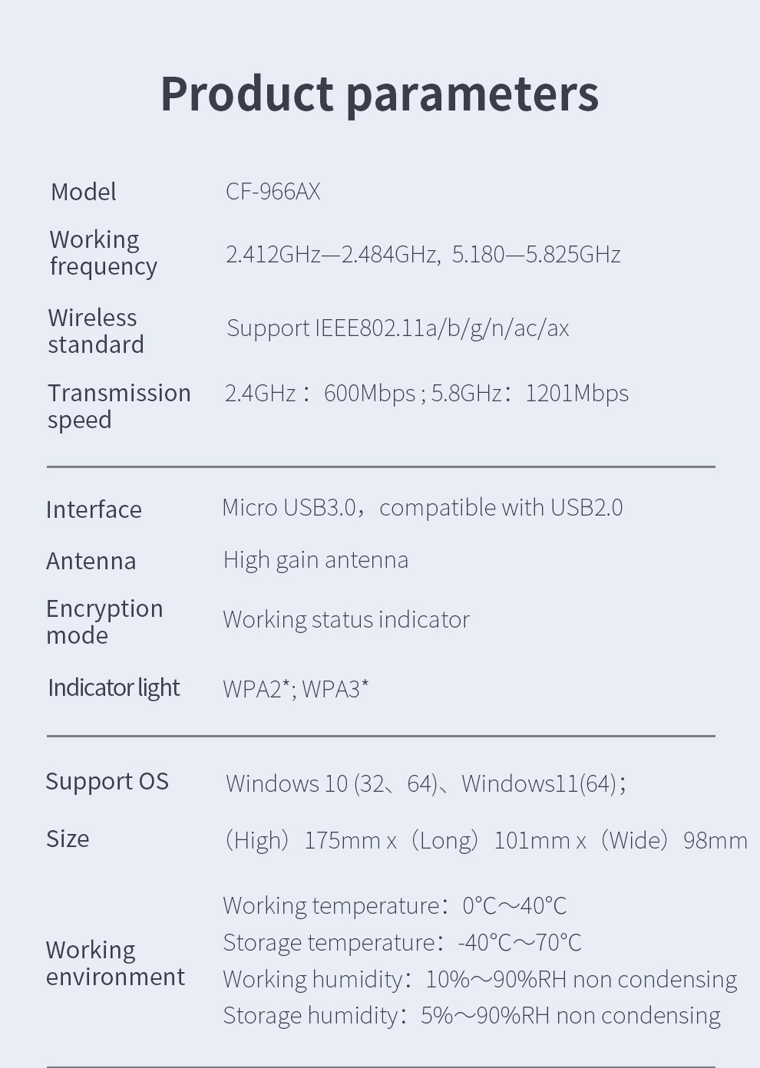Select the Model label
760x1068 pixels.
coord(84,192)
